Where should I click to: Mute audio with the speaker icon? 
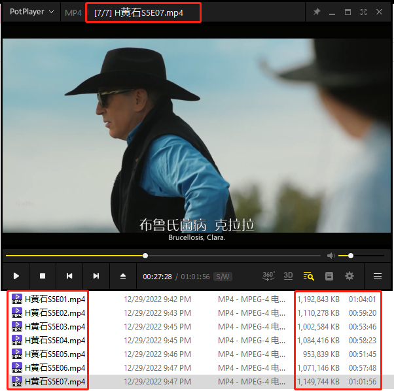pyautogui.click(x=331, y=256)
